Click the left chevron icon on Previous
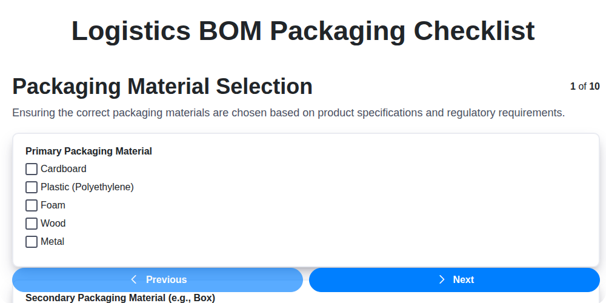The image size is (606, 303). [134, 279]
